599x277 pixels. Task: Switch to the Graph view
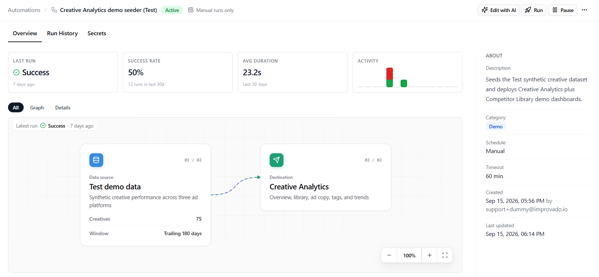click(37, 108)
